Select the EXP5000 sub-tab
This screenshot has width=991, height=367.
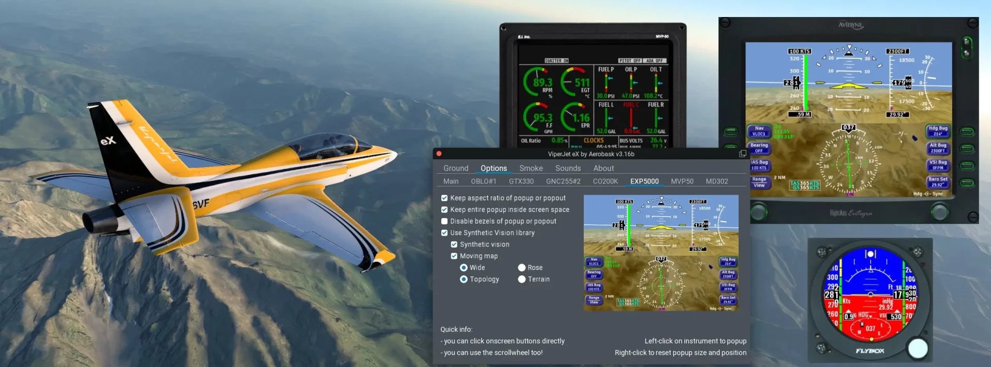[644, 181]
